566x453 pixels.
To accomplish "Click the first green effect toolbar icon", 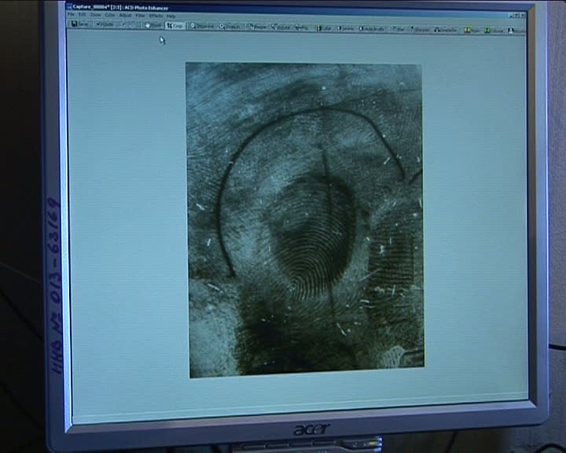I will pos(472,31).
